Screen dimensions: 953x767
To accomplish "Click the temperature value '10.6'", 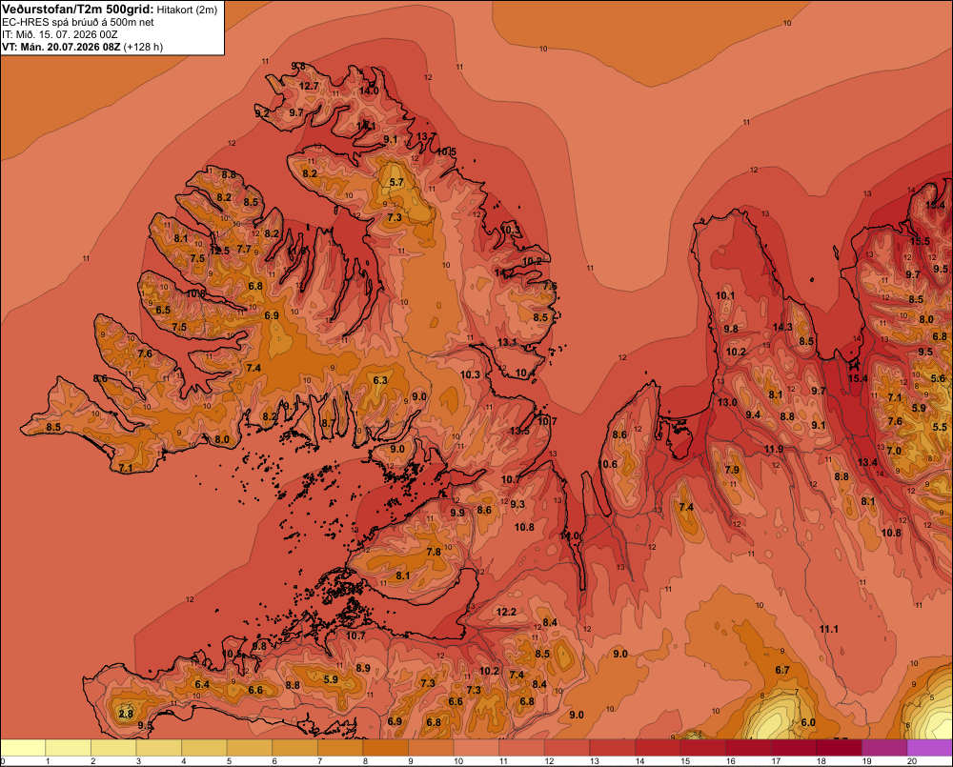I will [607, 464].
